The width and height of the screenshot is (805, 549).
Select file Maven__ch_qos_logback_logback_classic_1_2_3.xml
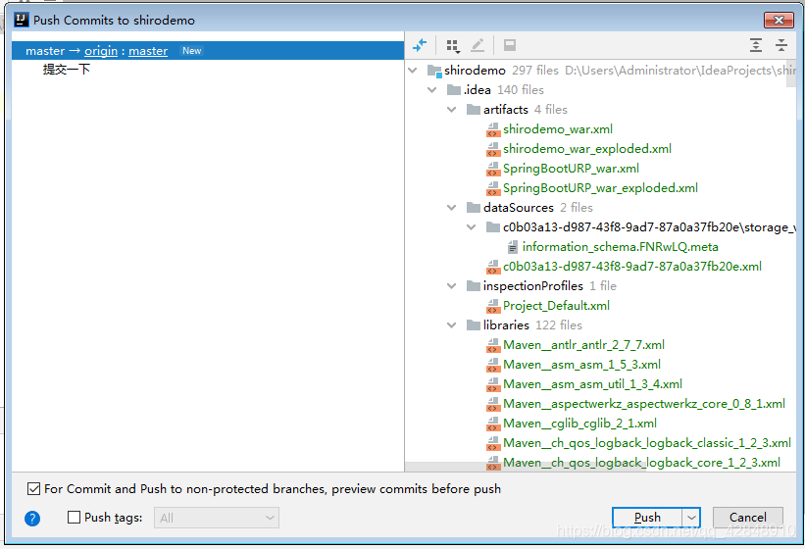point(647,443)
